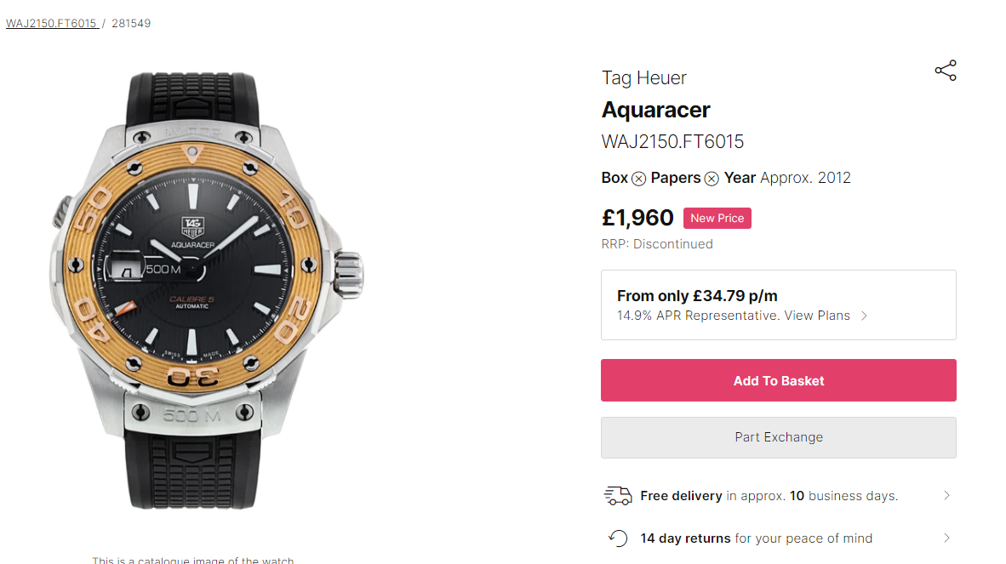
Task: Add the watch to basket
Action: click(x=778, y=380)
